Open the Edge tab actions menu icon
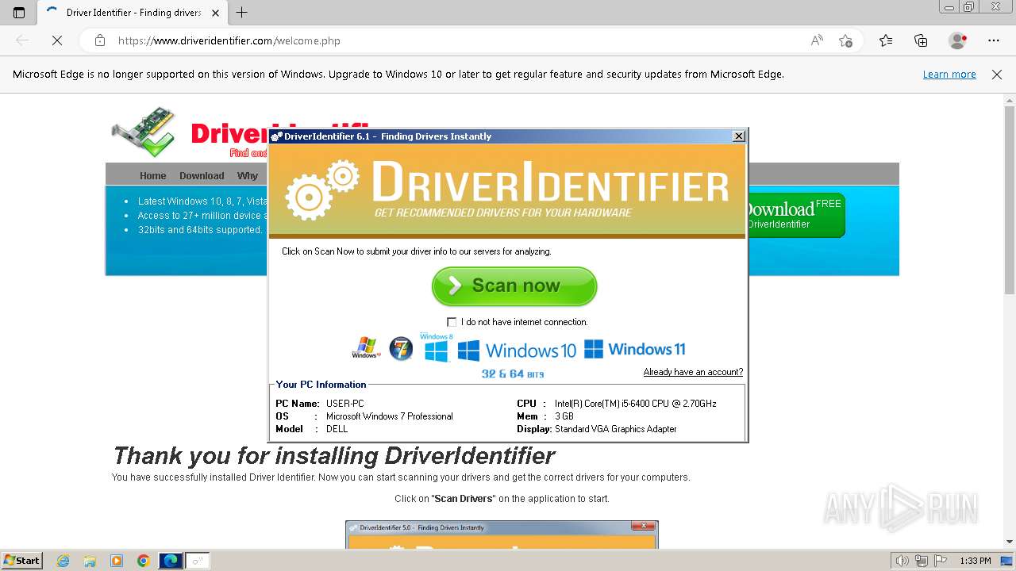Viewport: 1016px width, 571px height. point(19,13)
